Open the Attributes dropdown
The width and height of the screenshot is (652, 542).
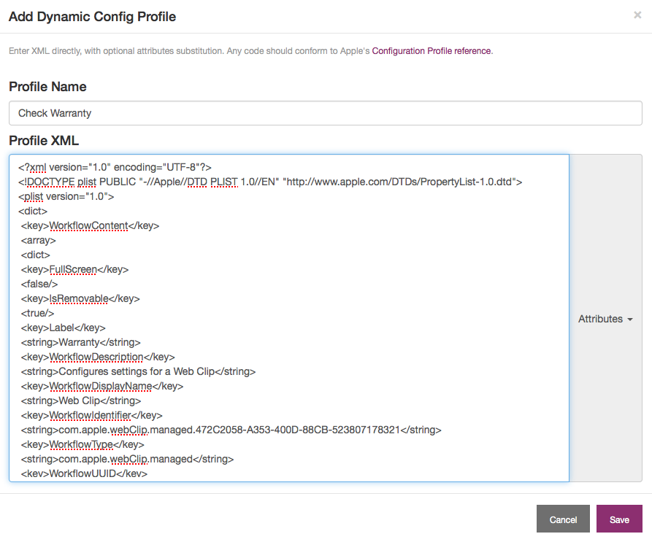(601, 319)
